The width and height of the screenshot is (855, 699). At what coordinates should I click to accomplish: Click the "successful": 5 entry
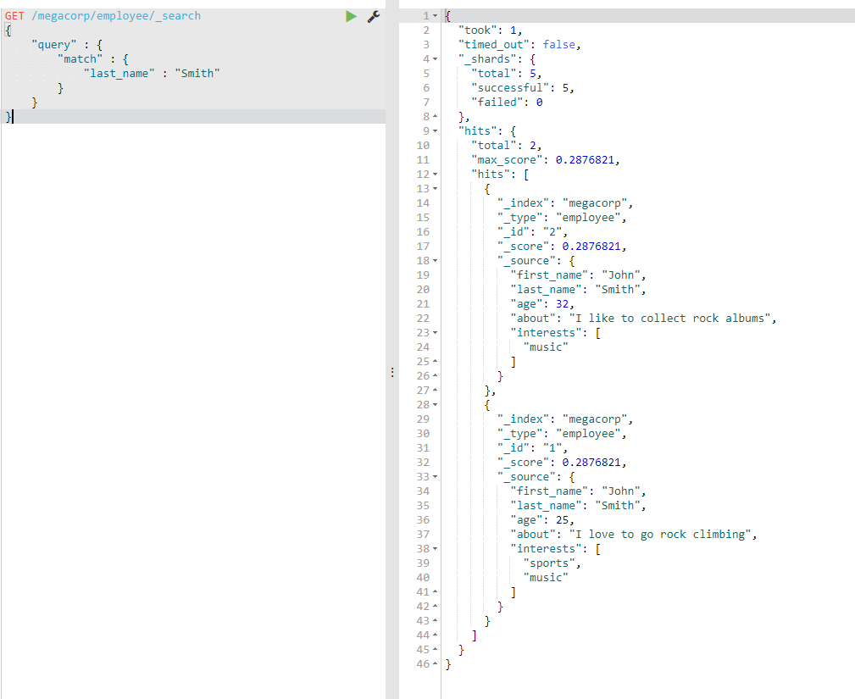pos(520,88)
